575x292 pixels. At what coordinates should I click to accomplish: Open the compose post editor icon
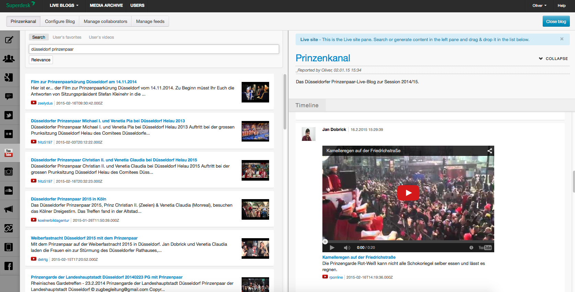tap(9, 40)
